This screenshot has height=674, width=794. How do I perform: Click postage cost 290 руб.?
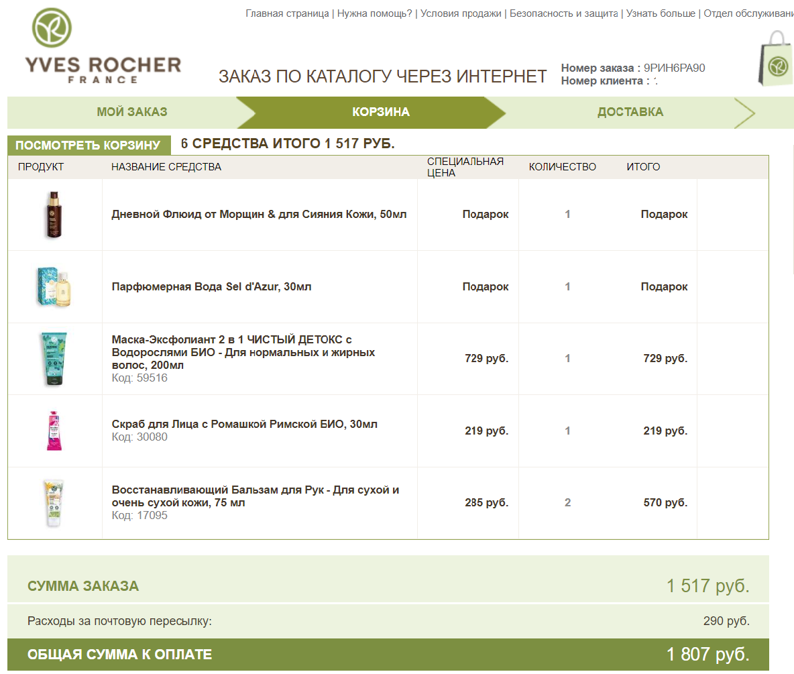pyautogui.click(x=726, y=621)
